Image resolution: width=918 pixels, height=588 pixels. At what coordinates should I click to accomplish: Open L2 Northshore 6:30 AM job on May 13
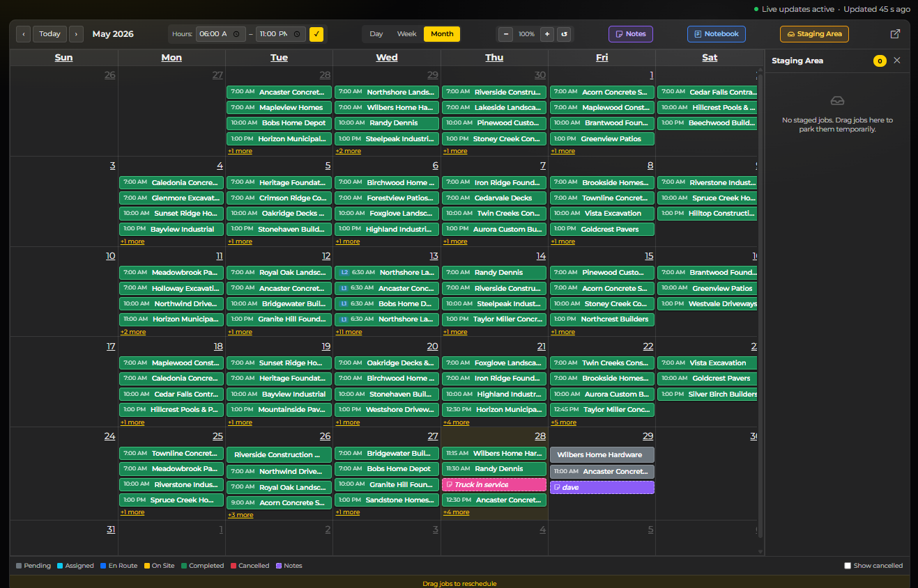(x=387, y=273)
